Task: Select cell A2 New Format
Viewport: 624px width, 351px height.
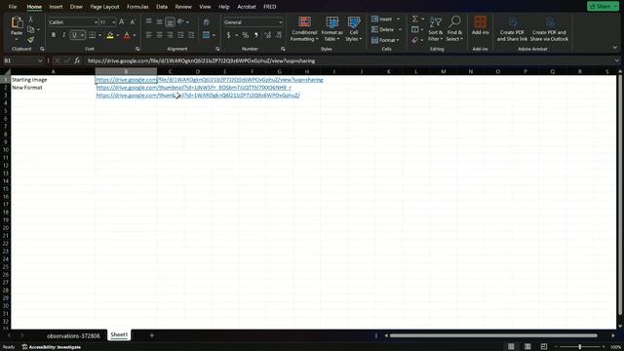Action: pyautogui.click(x=53, y=88)
